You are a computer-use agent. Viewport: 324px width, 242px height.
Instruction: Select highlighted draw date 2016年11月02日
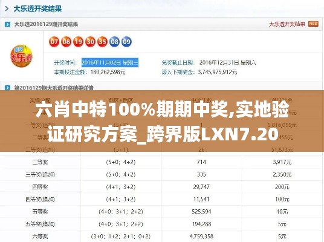click(110, 62)
